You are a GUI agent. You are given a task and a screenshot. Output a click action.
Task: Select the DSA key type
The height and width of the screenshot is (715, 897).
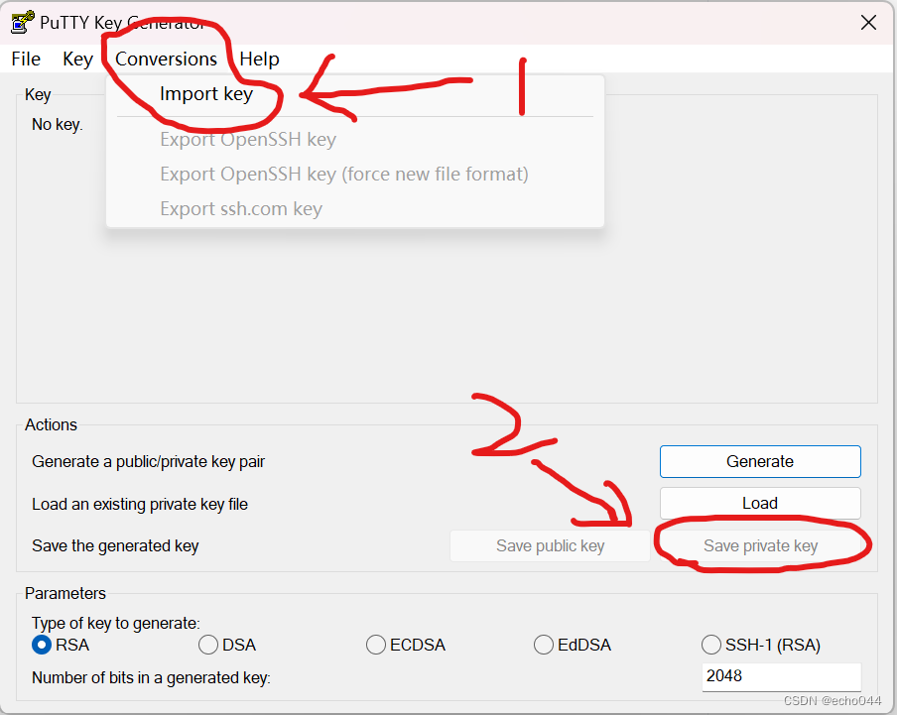[x=227, y=645]
